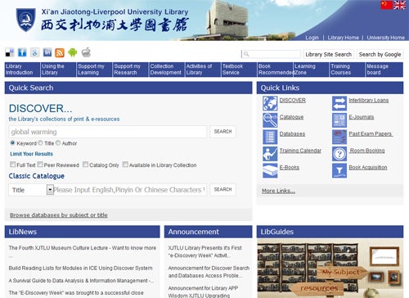409x298 pixels.
Task: Open the More Links... link
Action: click(278, 191)
